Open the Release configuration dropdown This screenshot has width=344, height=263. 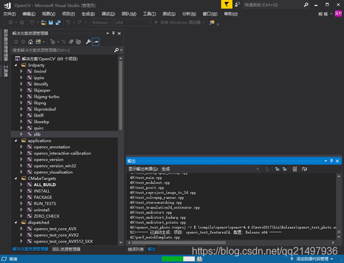102,22
